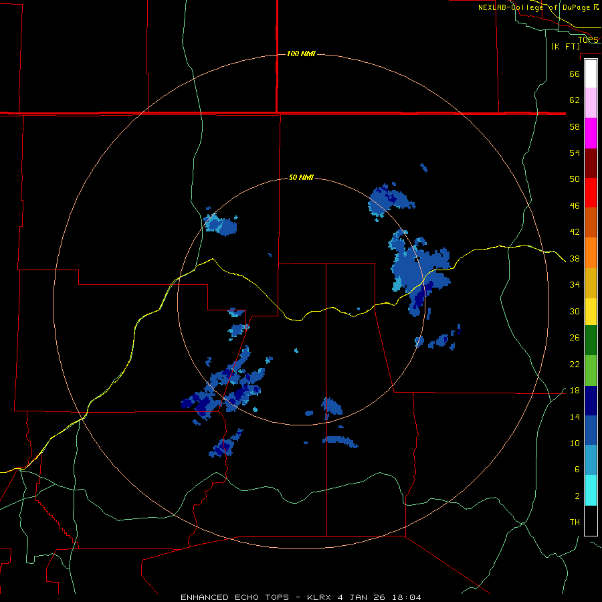The width and height of the screenshot is (602, 602).
Task: Click the "[K FT]" units label
Action: (x=565, y=46)
